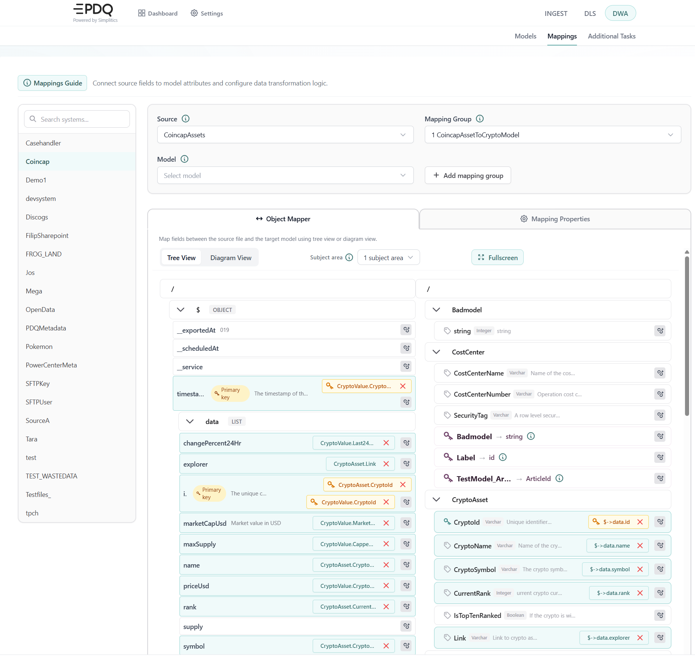Viewport: 695px width, 656px height.
Task: Open the Mapping Group dropdown
Action: pyautogui.click(x=553, y=135)
